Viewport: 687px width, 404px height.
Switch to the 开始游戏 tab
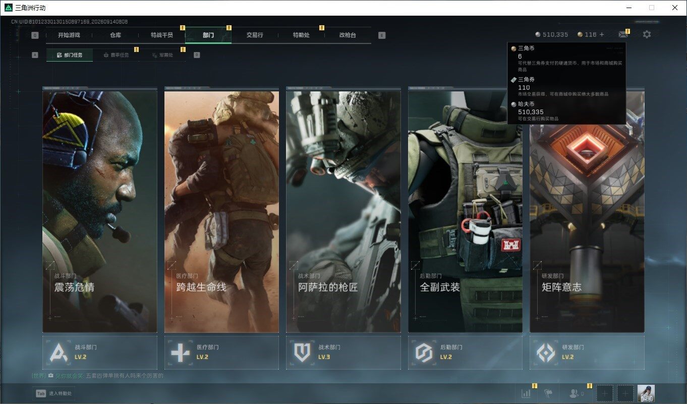tap(69, 35)
